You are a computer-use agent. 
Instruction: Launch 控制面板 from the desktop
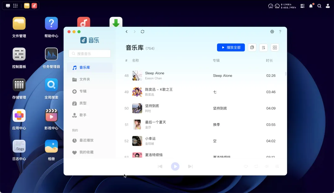point(19,54)
